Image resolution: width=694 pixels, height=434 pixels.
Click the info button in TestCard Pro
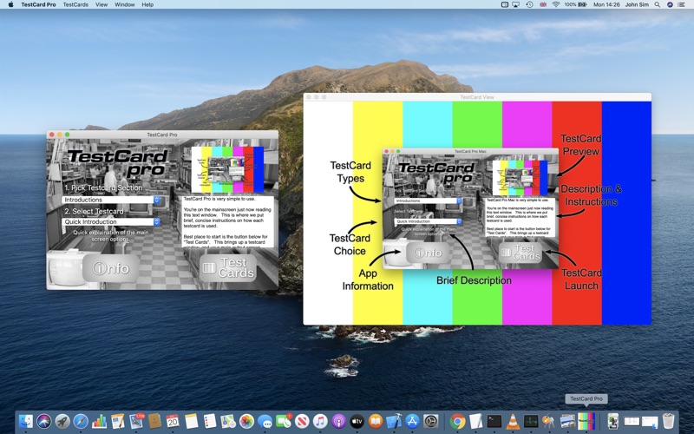click(x=111, y=268)
